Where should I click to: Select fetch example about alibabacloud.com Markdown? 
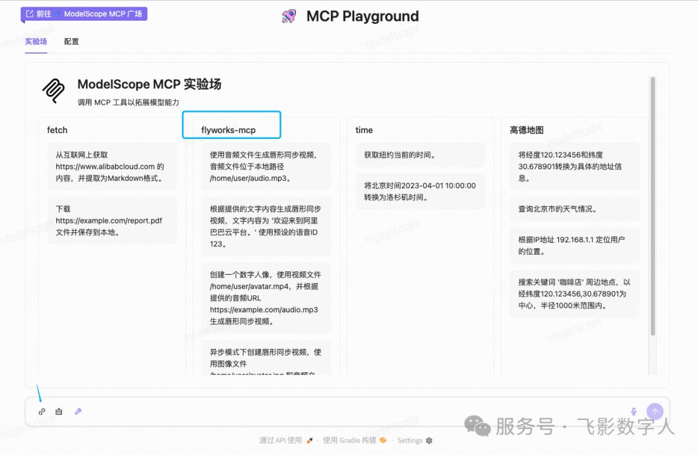click(112, 167)
